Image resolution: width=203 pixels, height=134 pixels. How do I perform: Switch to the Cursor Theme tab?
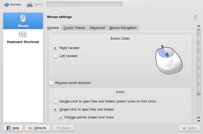point(74,28)
